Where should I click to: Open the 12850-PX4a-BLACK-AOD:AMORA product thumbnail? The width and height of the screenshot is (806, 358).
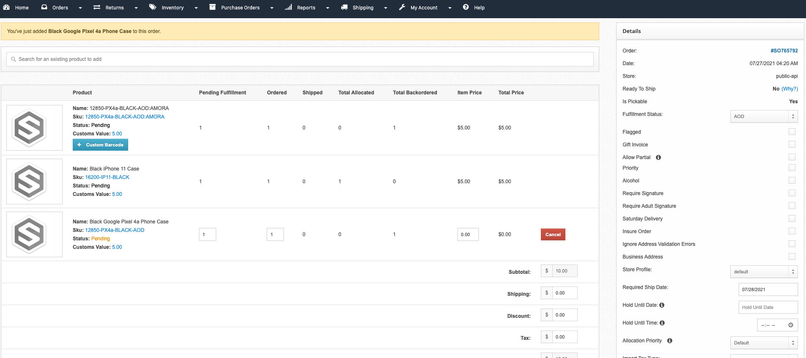point(34,128)
